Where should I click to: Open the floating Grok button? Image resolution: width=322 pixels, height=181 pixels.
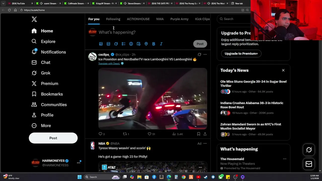[x=309, y=150]
